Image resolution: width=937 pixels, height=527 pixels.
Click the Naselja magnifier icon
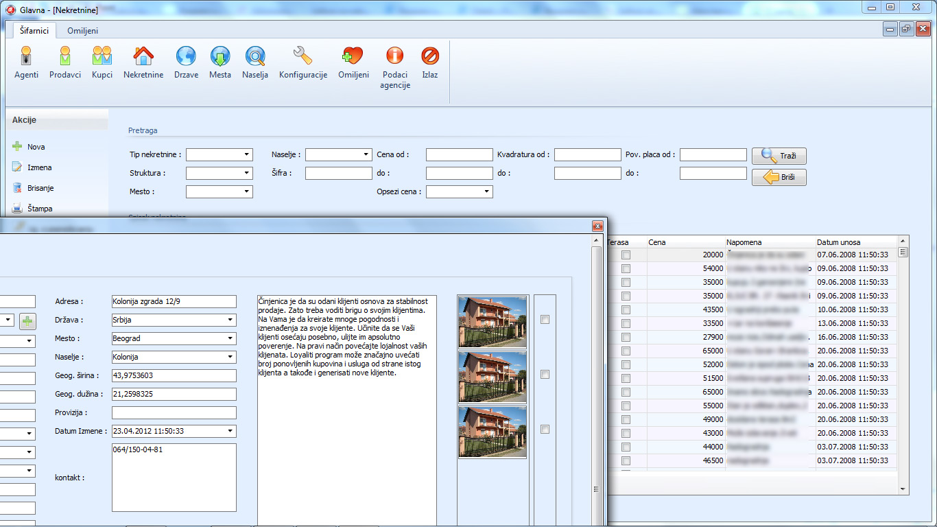[x=255, y=56]
